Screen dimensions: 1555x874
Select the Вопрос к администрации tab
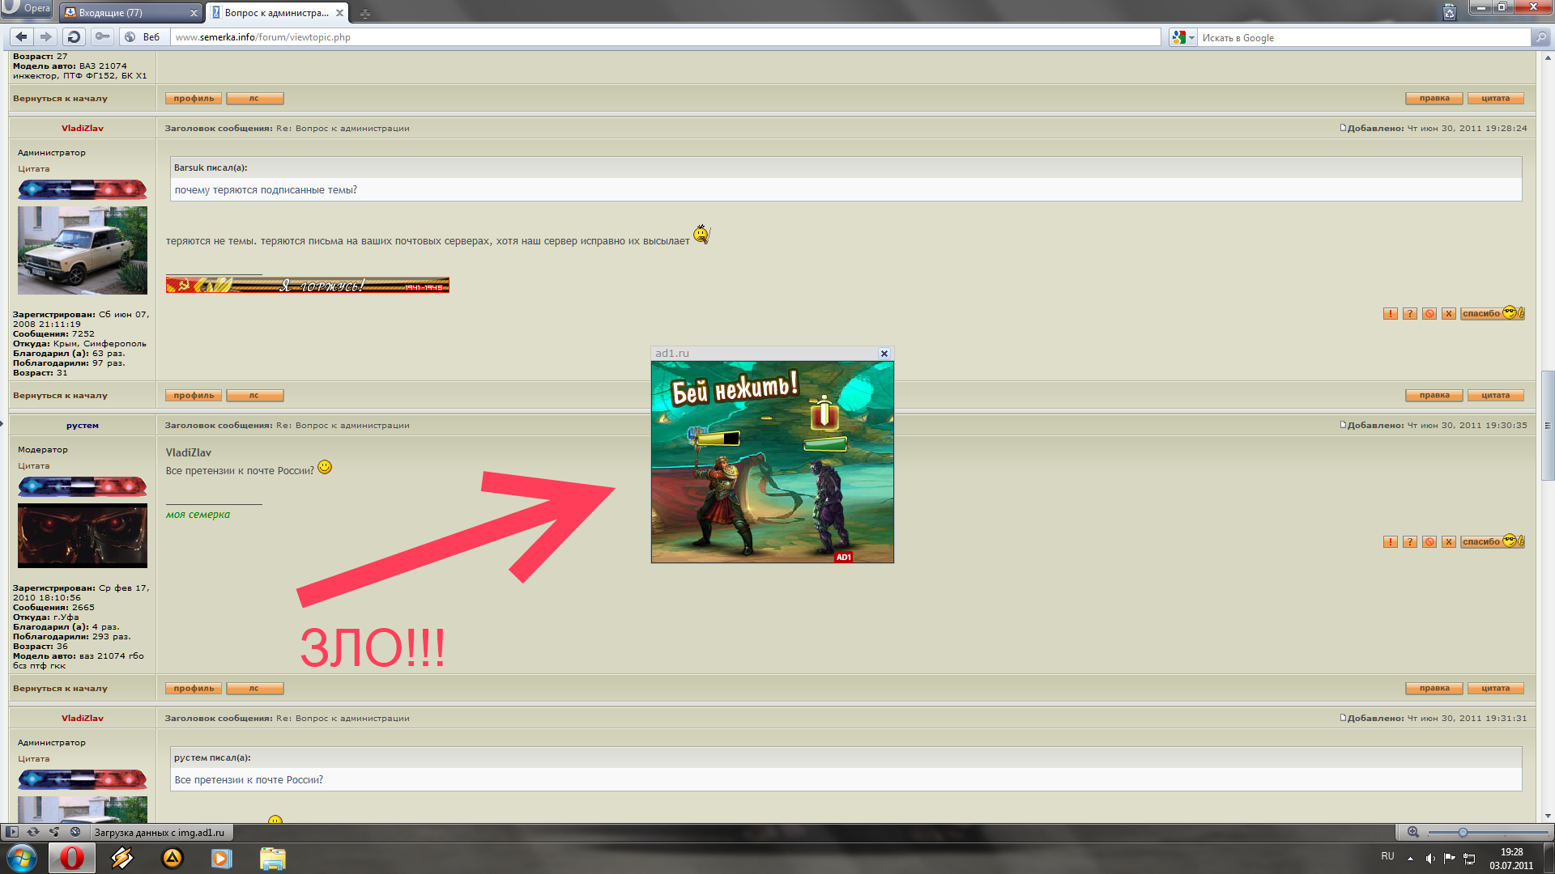277,13
